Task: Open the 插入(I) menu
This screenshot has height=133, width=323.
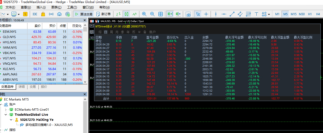Action: (x=41, y=7)
